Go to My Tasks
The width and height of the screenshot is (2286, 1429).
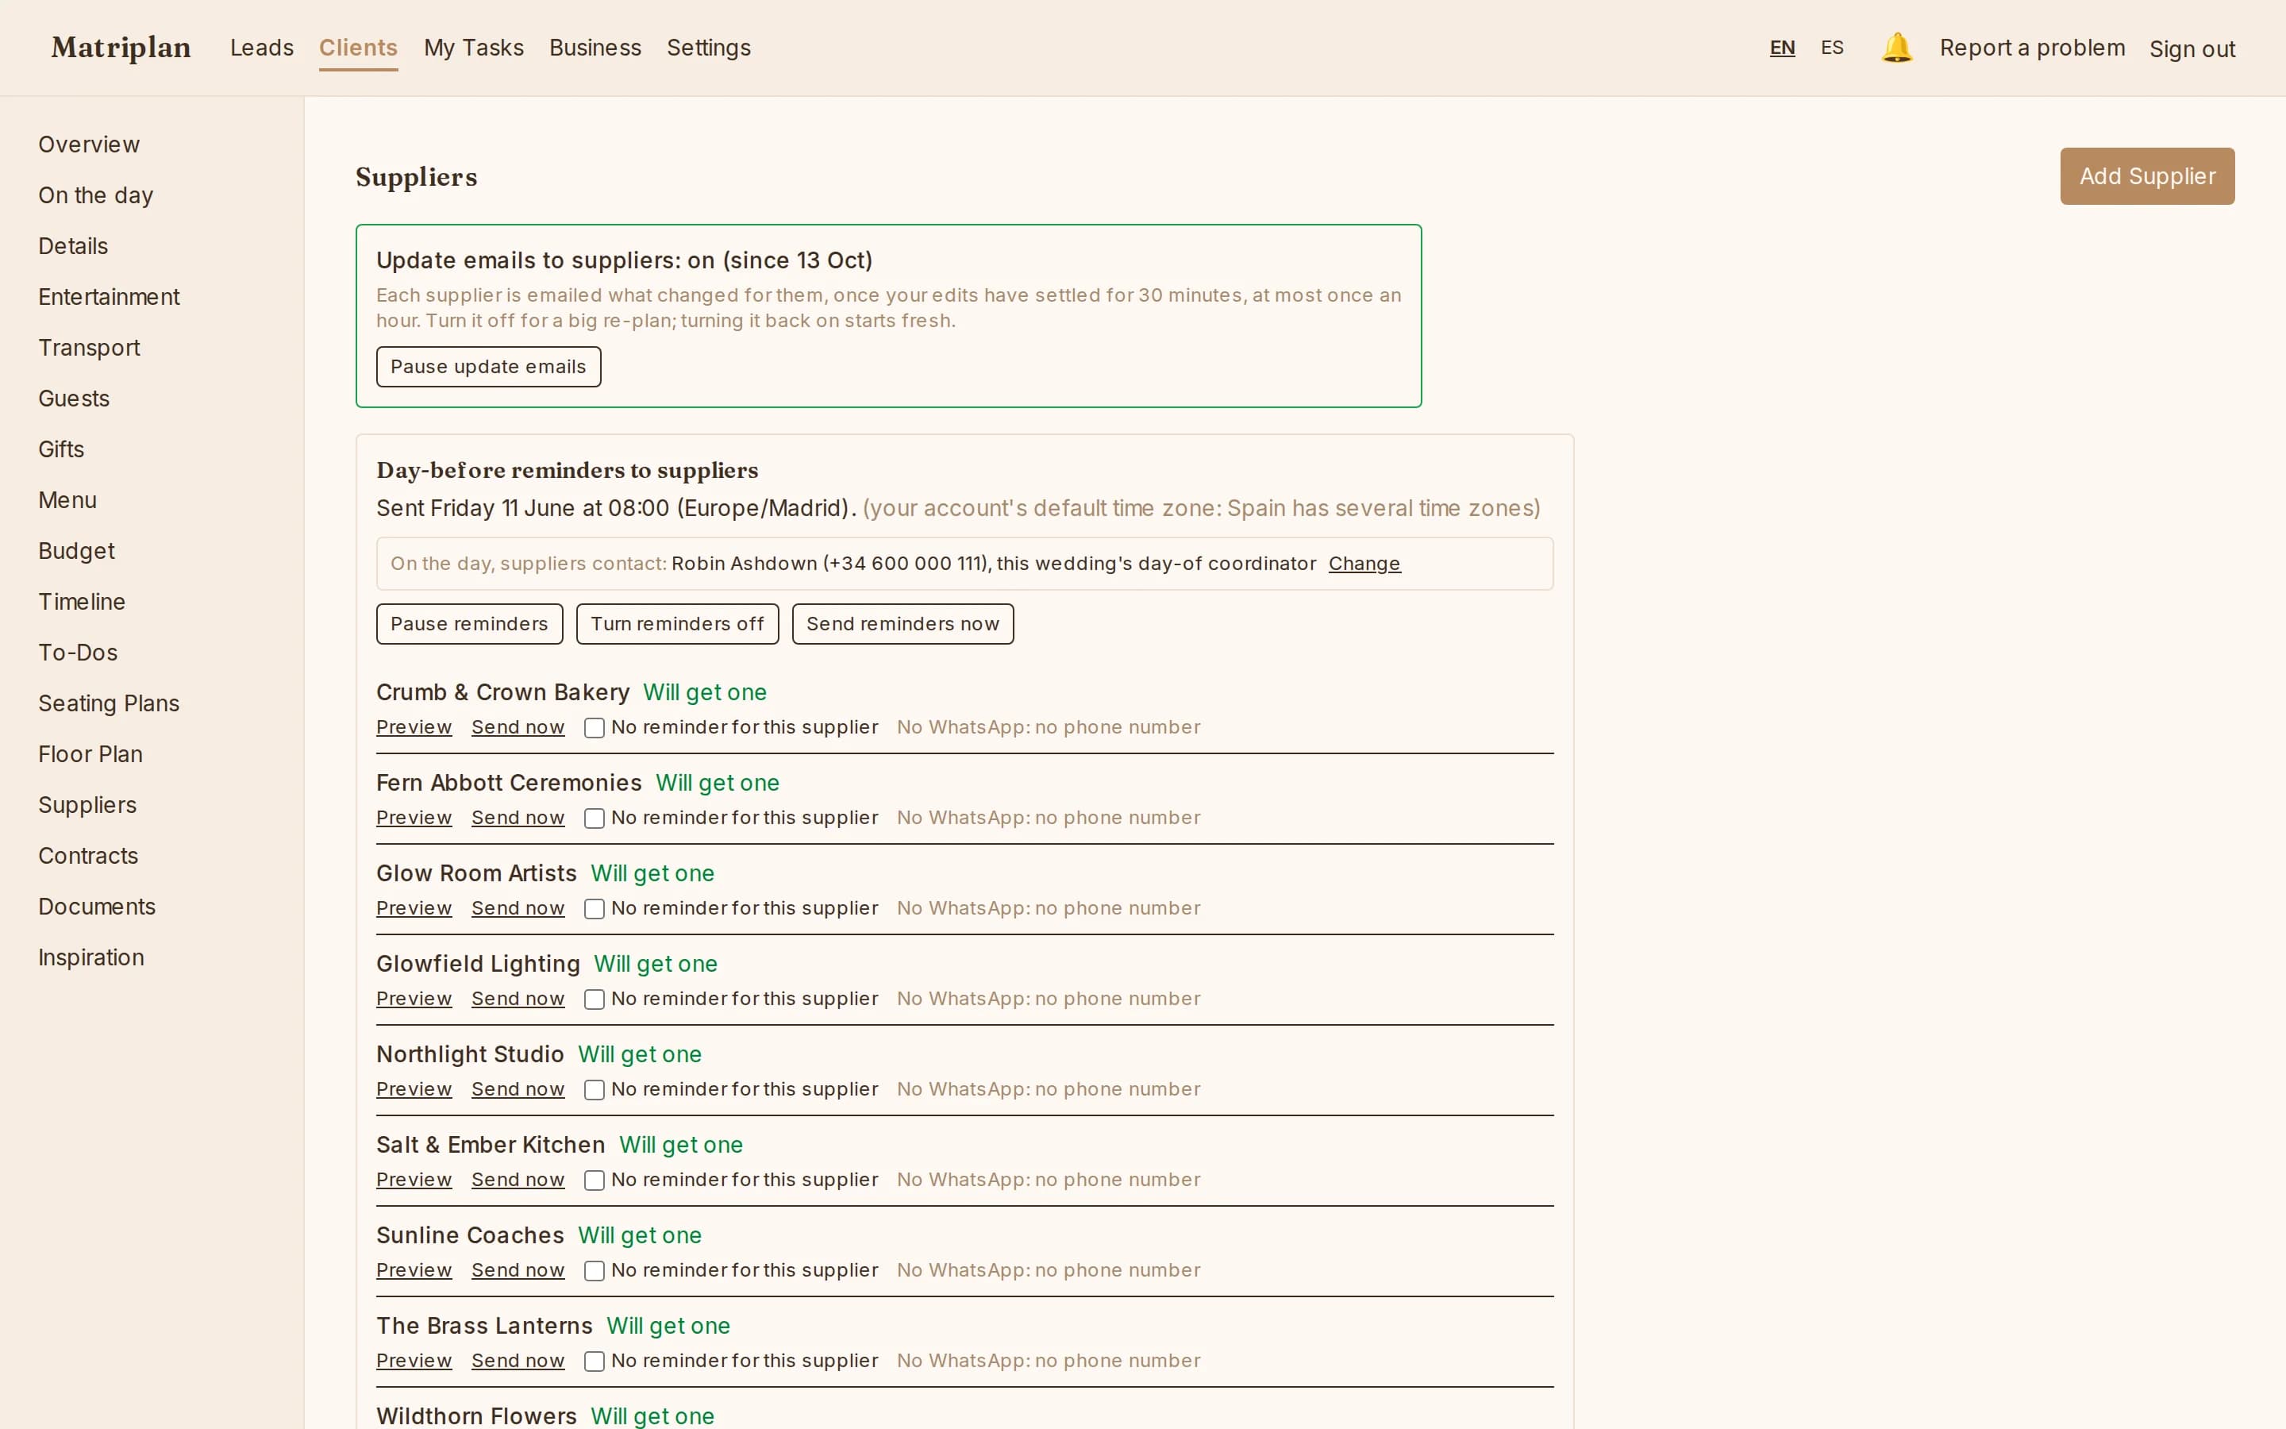point(473,48)
